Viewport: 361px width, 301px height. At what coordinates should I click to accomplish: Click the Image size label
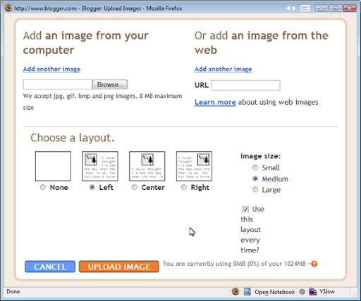coord(260,156)
